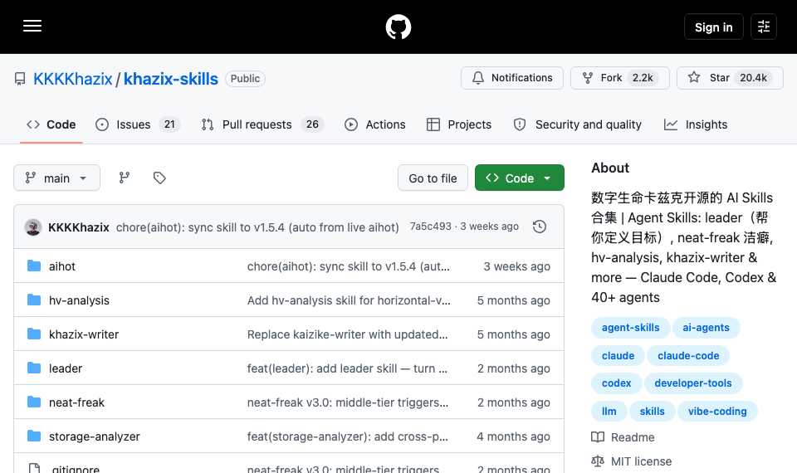Go to the GitHub homepage logo
The width and height of the screenshot is (797, 473).
tap(398, 27)
